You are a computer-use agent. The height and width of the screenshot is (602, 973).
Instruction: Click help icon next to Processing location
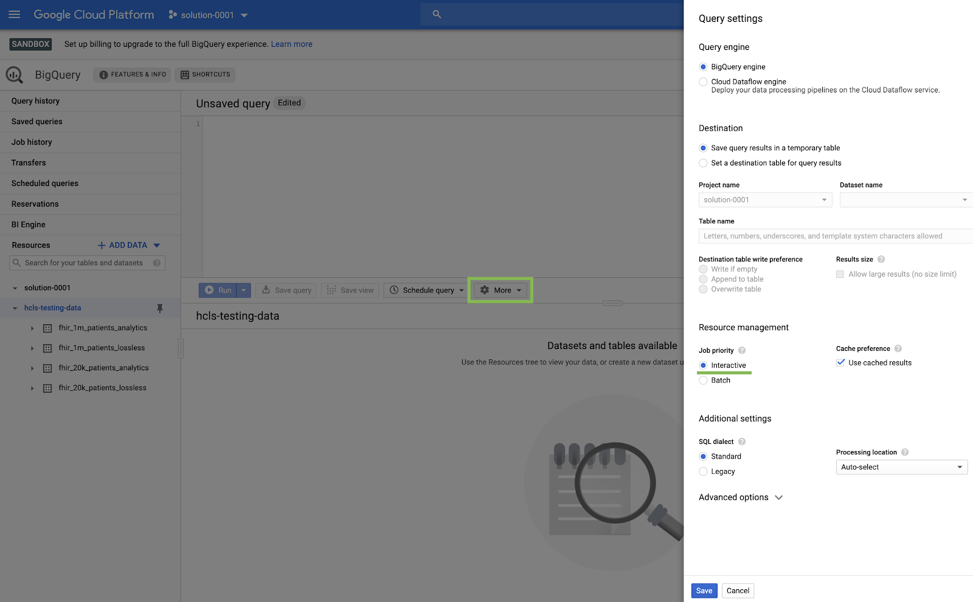point(905,452)
